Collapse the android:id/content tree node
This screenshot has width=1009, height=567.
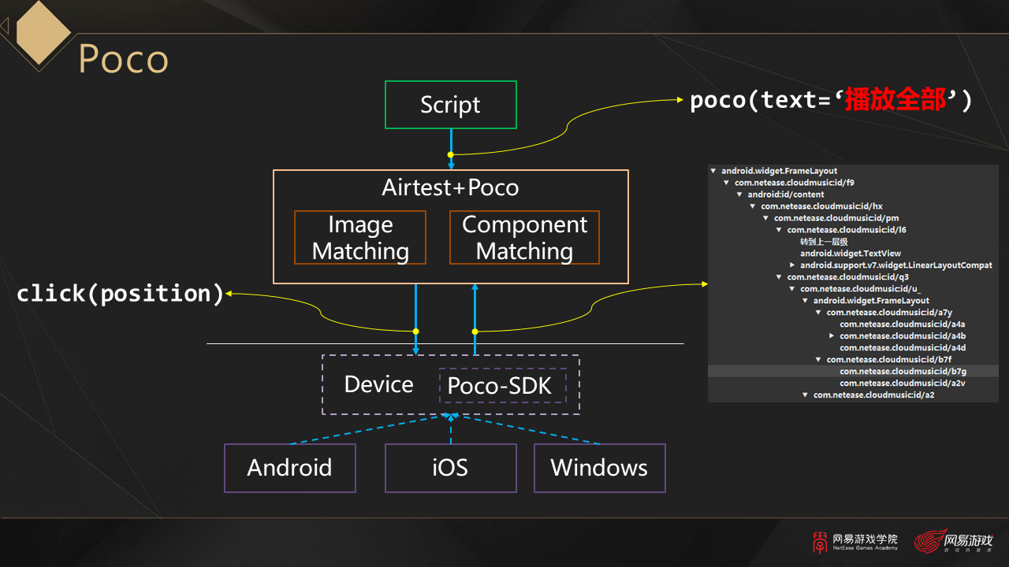739,195
